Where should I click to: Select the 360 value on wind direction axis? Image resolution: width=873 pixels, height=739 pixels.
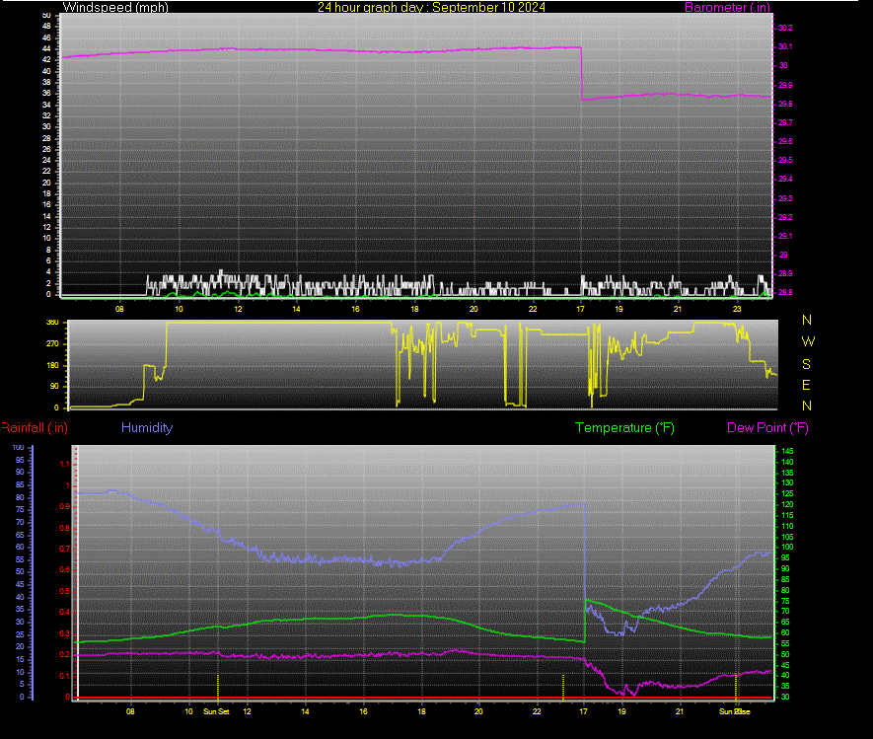52,323
